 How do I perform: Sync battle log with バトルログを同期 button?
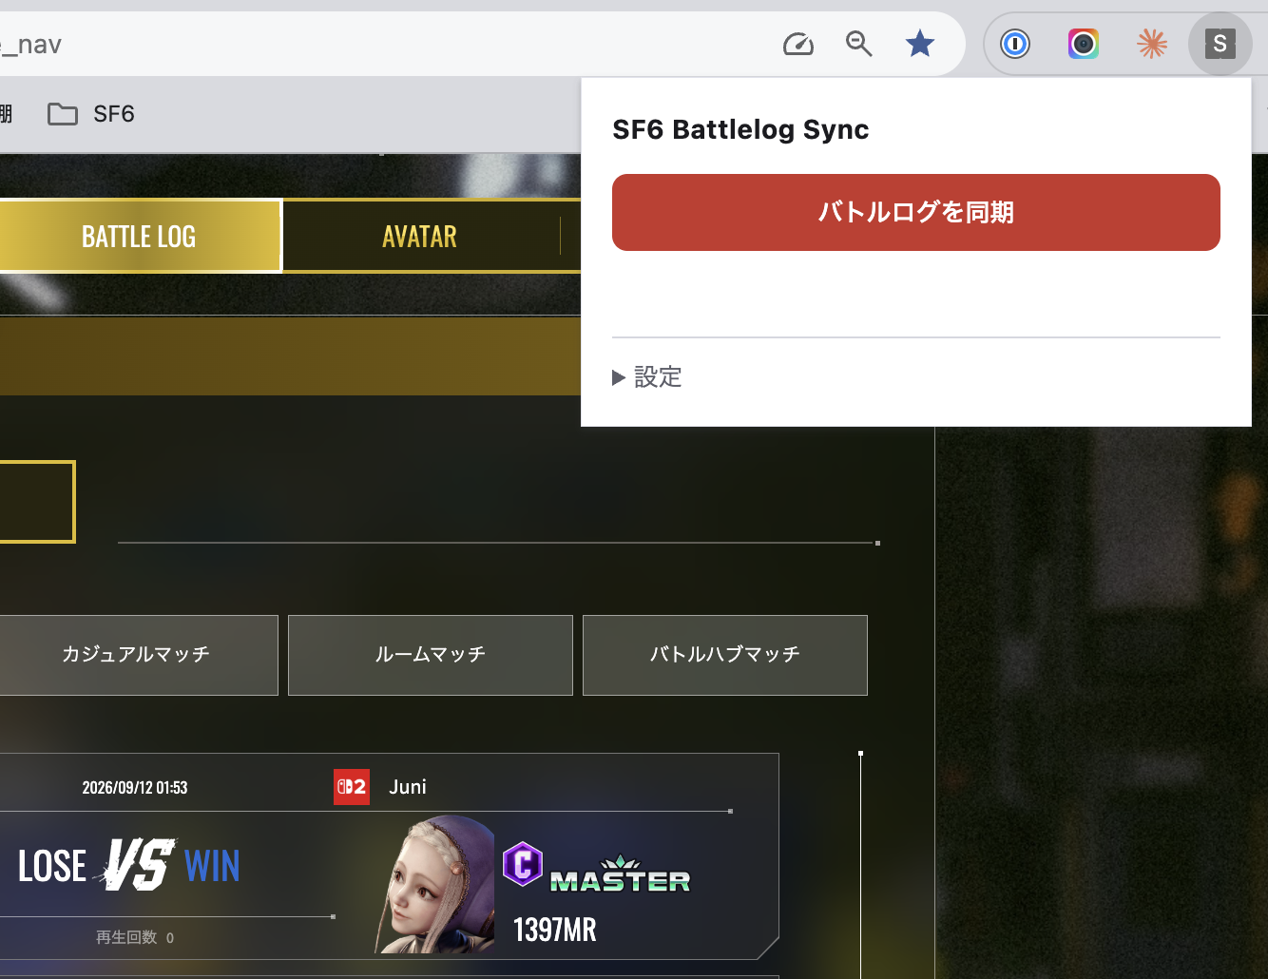916,212
